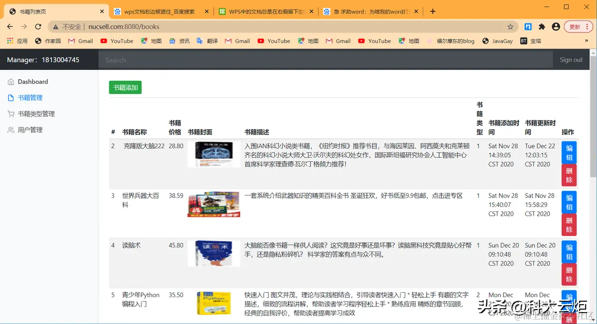Click Sign out in the header
The height and width of the screenshot is (324, 597).
click(x=571, y=60)
